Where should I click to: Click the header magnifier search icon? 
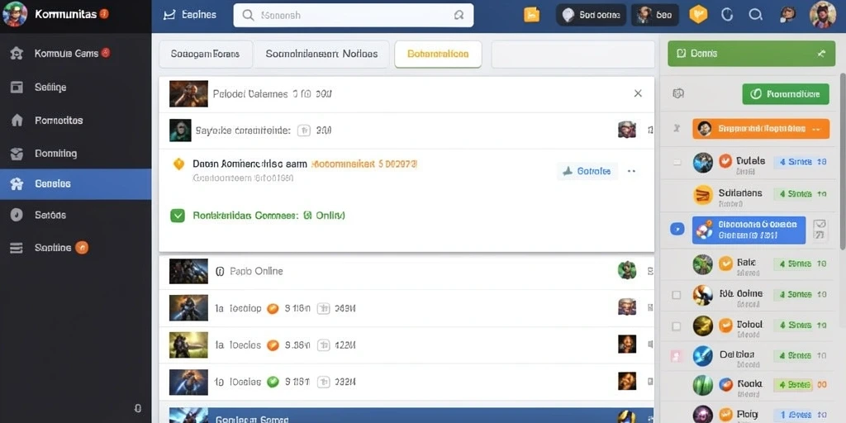(756, 15)
